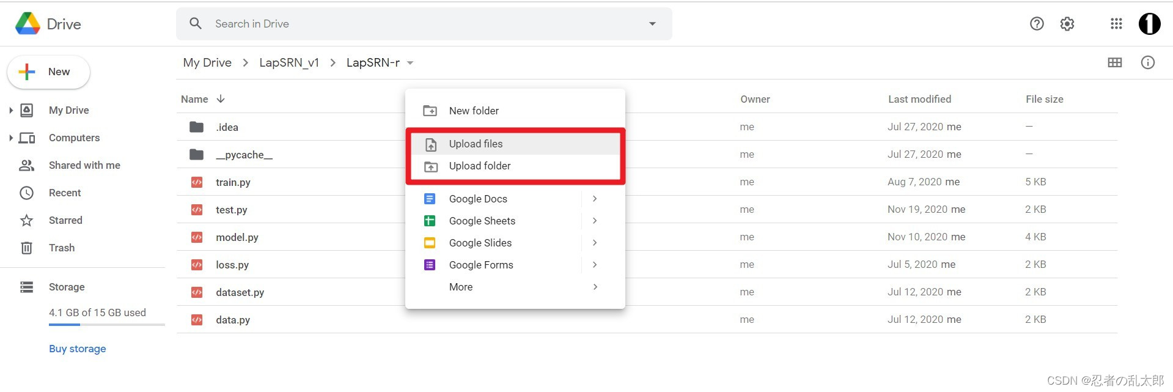This screenshot has height=392, width=1173.
Task: Click the test.py file name
Action: tap(232, 210)
